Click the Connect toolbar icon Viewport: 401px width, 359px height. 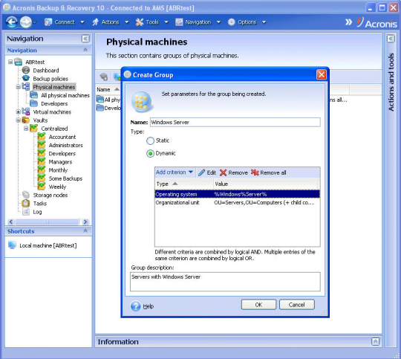(x=48, y=22)
